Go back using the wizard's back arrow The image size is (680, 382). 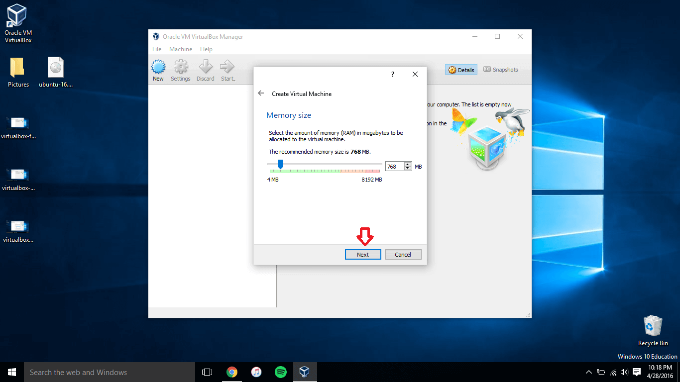pyautogui.click(x=261, y=93)
